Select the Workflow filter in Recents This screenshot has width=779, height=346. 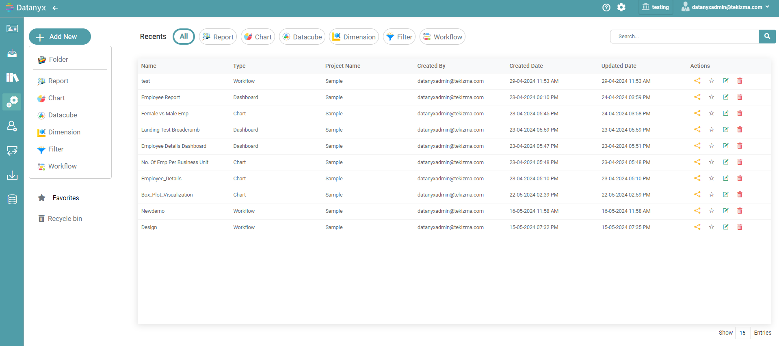pyautogui.click(x=442, y=37)
